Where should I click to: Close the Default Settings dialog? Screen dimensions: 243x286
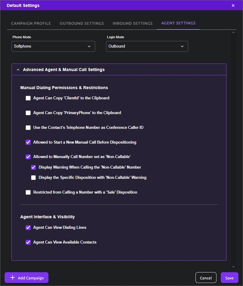(233, 5)
